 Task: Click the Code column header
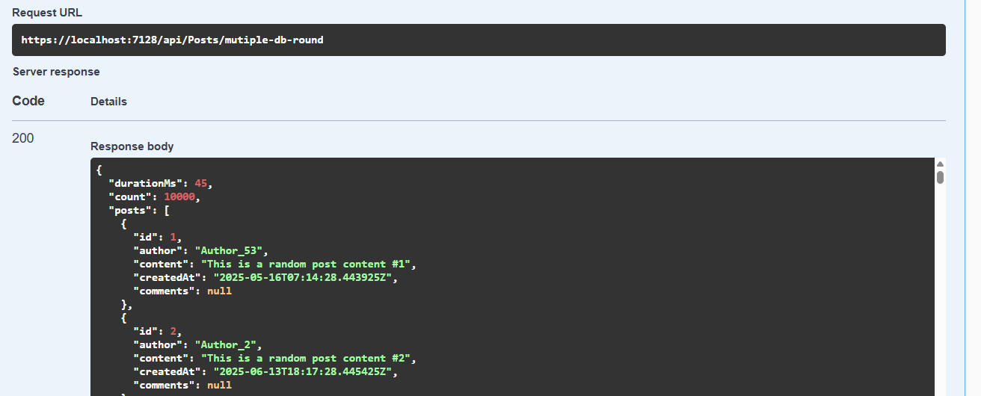pyautogui.click(x=28, y=101)
